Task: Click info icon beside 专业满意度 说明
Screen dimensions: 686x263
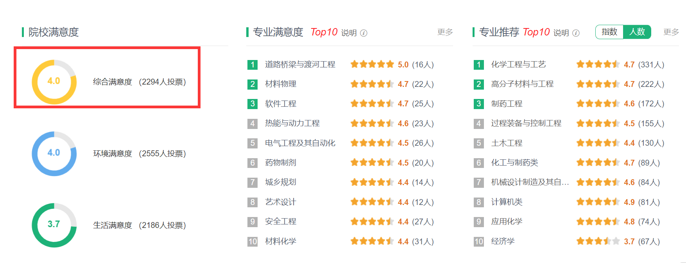Action: point(364,33)
